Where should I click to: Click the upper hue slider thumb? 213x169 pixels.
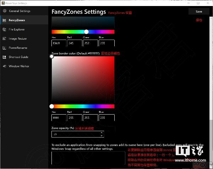[86, 32]
